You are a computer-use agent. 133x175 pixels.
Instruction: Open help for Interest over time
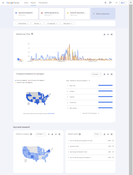32,34
